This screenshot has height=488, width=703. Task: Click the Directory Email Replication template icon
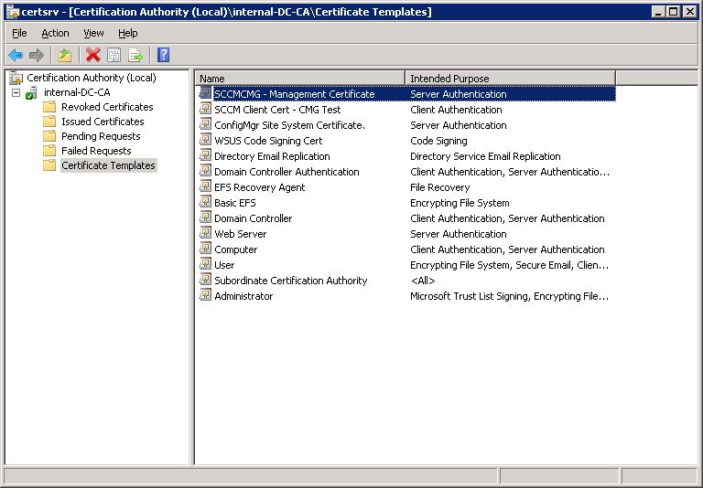coord(205,155)
